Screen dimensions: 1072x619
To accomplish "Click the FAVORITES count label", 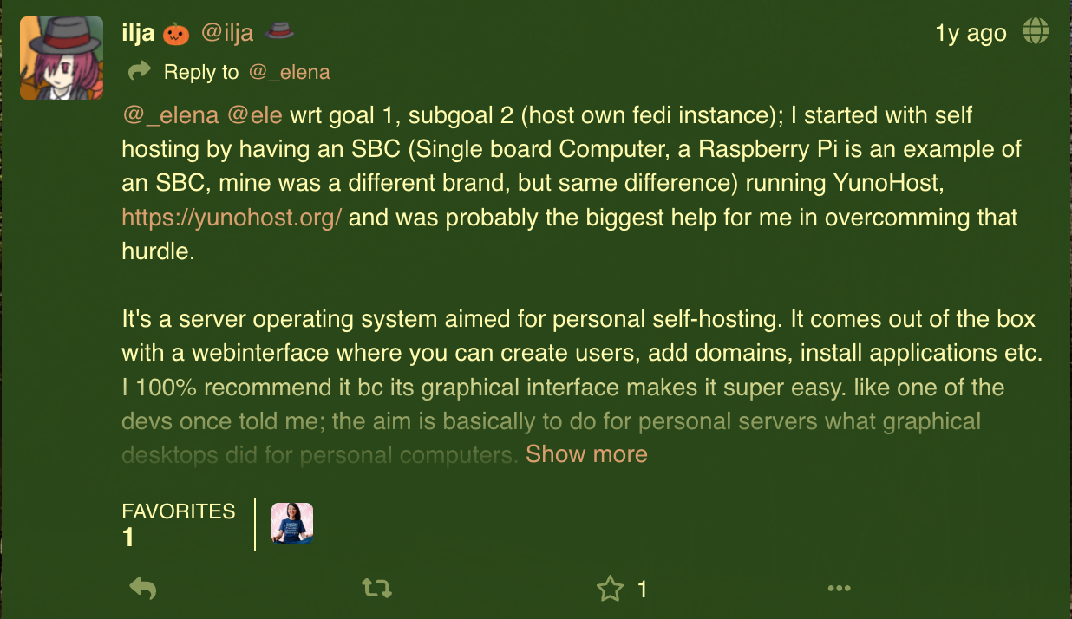I will pyautogui.click(x=179, y=511).
